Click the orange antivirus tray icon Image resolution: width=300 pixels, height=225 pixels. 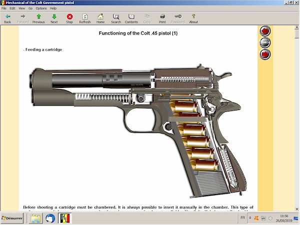[x=256, y=218]
